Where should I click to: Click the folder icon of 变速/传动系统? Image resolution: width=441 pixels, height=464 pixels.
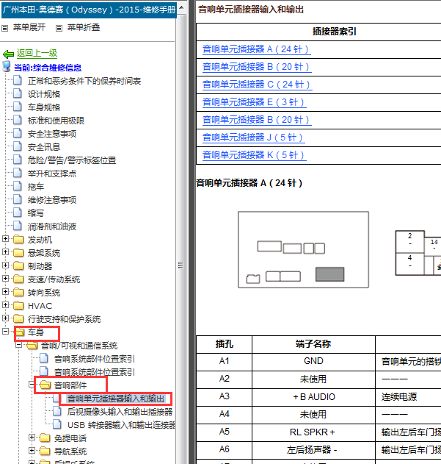(x=18, y=279)
